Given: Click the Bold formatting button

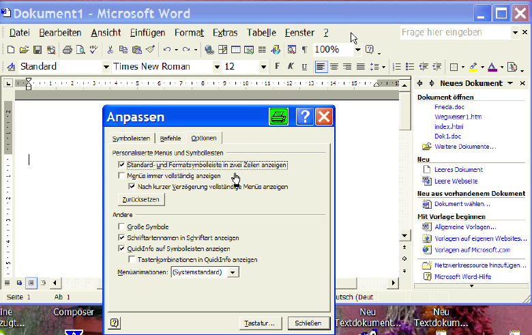Looking at the screenshot, I should [277, 67].
